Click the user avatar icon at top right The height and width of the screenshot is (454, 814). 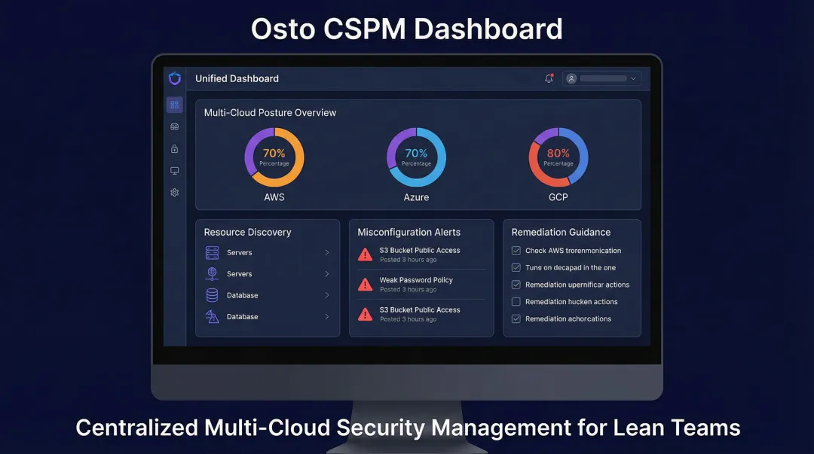coord(571,78)
